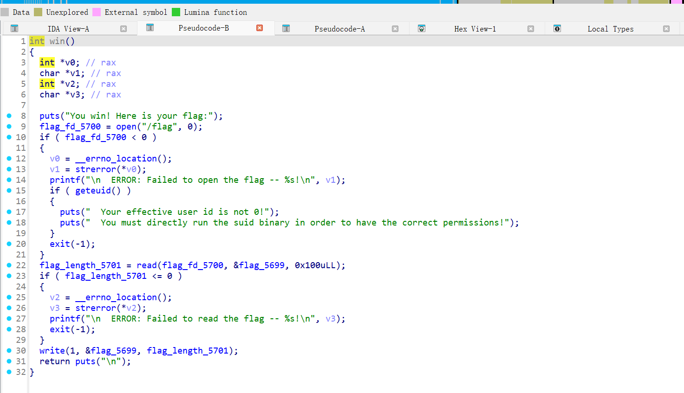Click the Hex View-1 tab icon

422,29
